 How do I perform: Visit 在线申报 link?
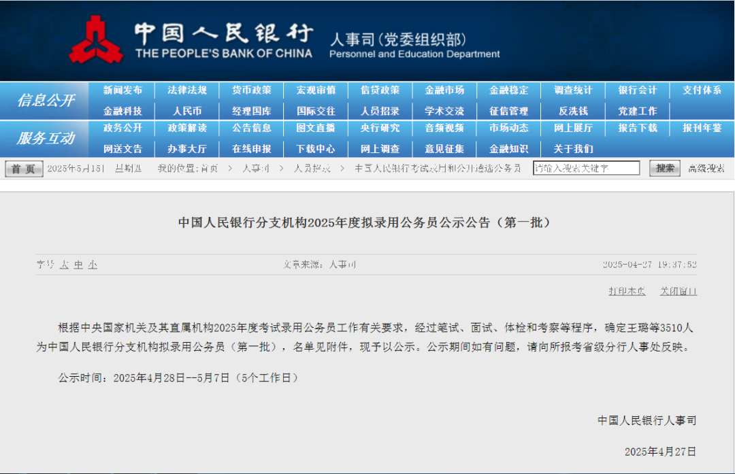[252, 149]
